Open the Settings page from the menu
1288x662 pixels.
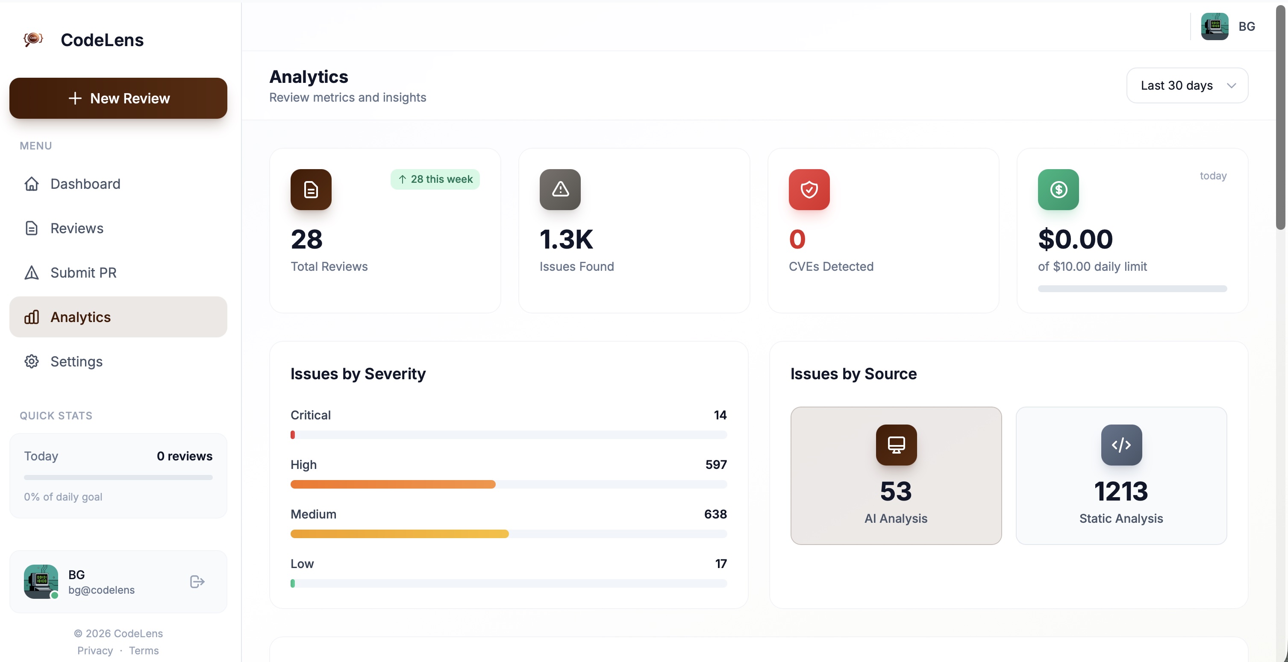[x=76, y=361]
